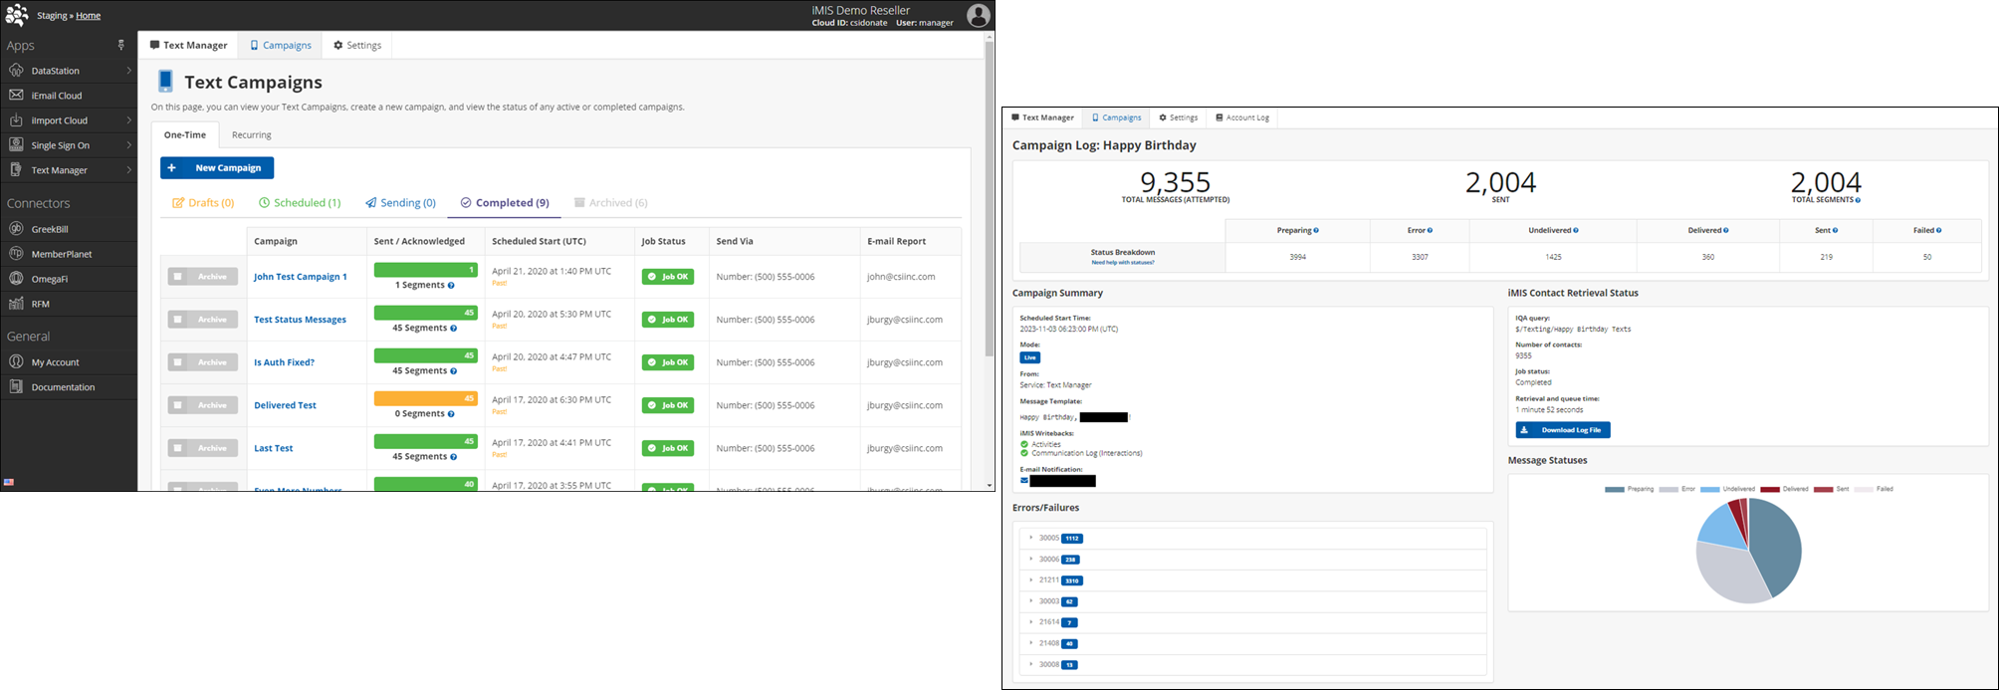
Task: Open iEmail Cloud in the sidebar
Action: click(56, 96)
